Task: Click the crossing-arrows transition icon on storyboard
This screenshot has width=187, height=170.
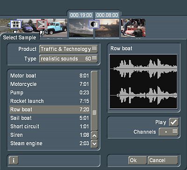Action: tap(16, 24)
